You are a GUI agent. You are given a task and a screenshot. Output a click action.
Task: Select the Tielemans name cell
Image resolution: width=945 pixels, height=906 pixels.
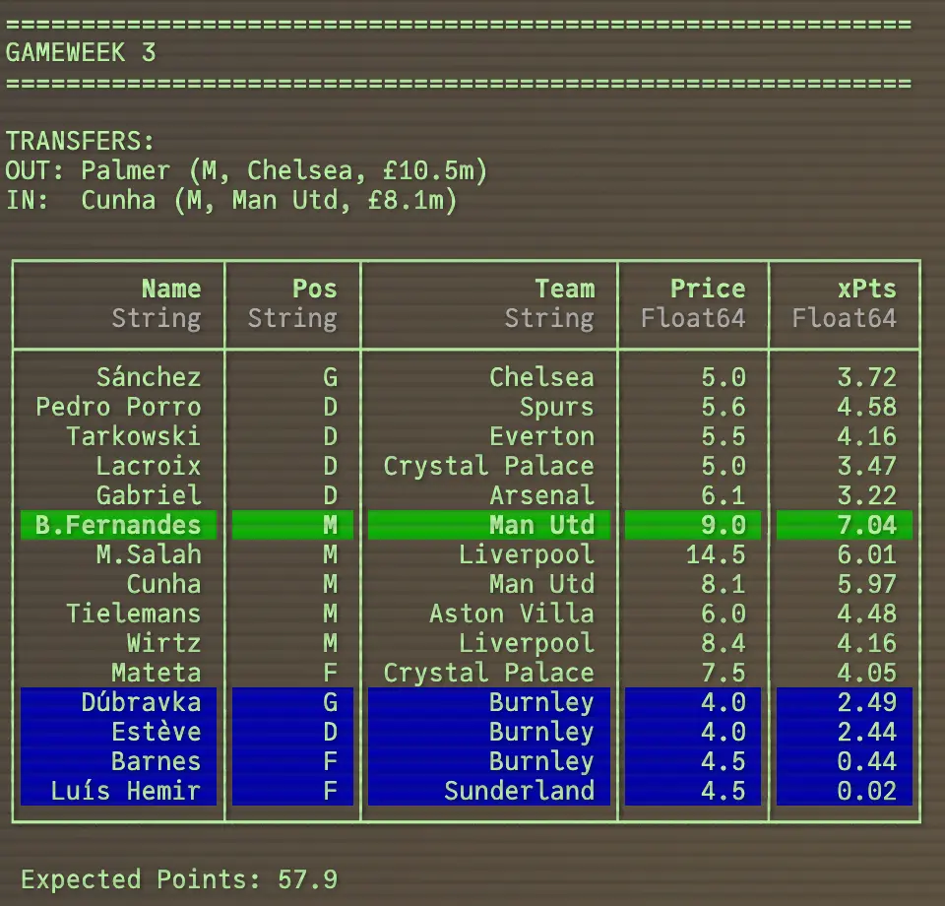[133, 614]
